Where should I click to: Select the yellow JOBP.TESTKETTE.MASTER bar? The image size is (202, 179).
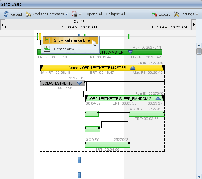coord(102,68)
